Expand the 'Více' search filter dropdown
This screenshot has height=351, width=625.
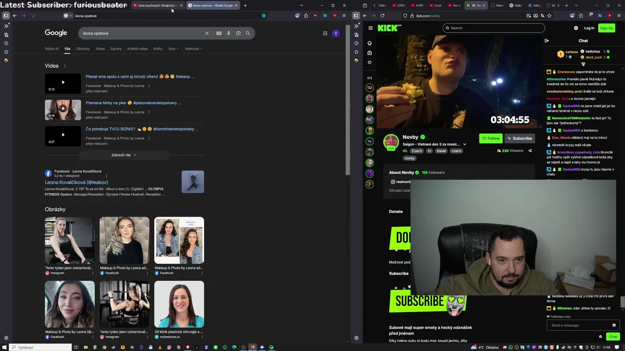[173, 49]
